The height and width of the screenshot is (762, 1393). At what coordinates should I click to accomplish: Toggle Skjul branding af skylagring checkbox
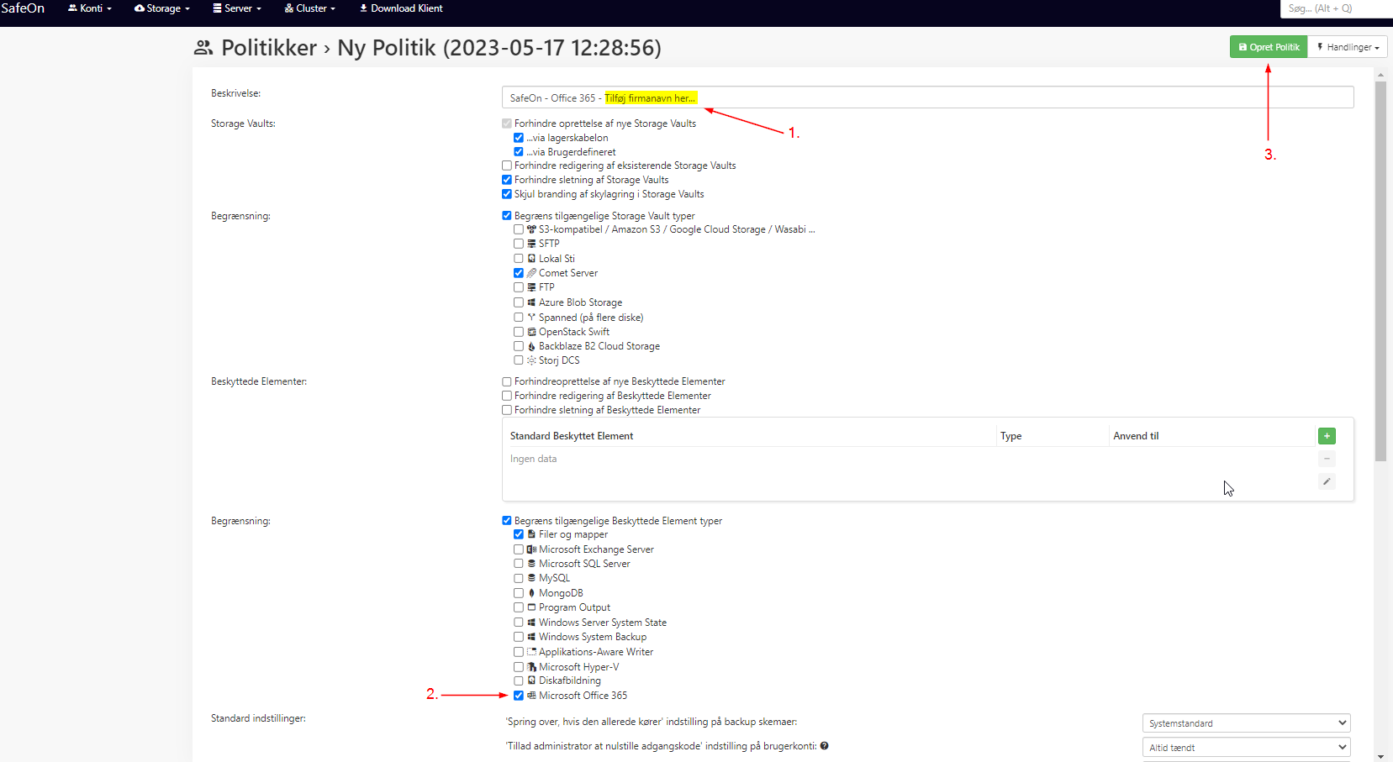507,194
